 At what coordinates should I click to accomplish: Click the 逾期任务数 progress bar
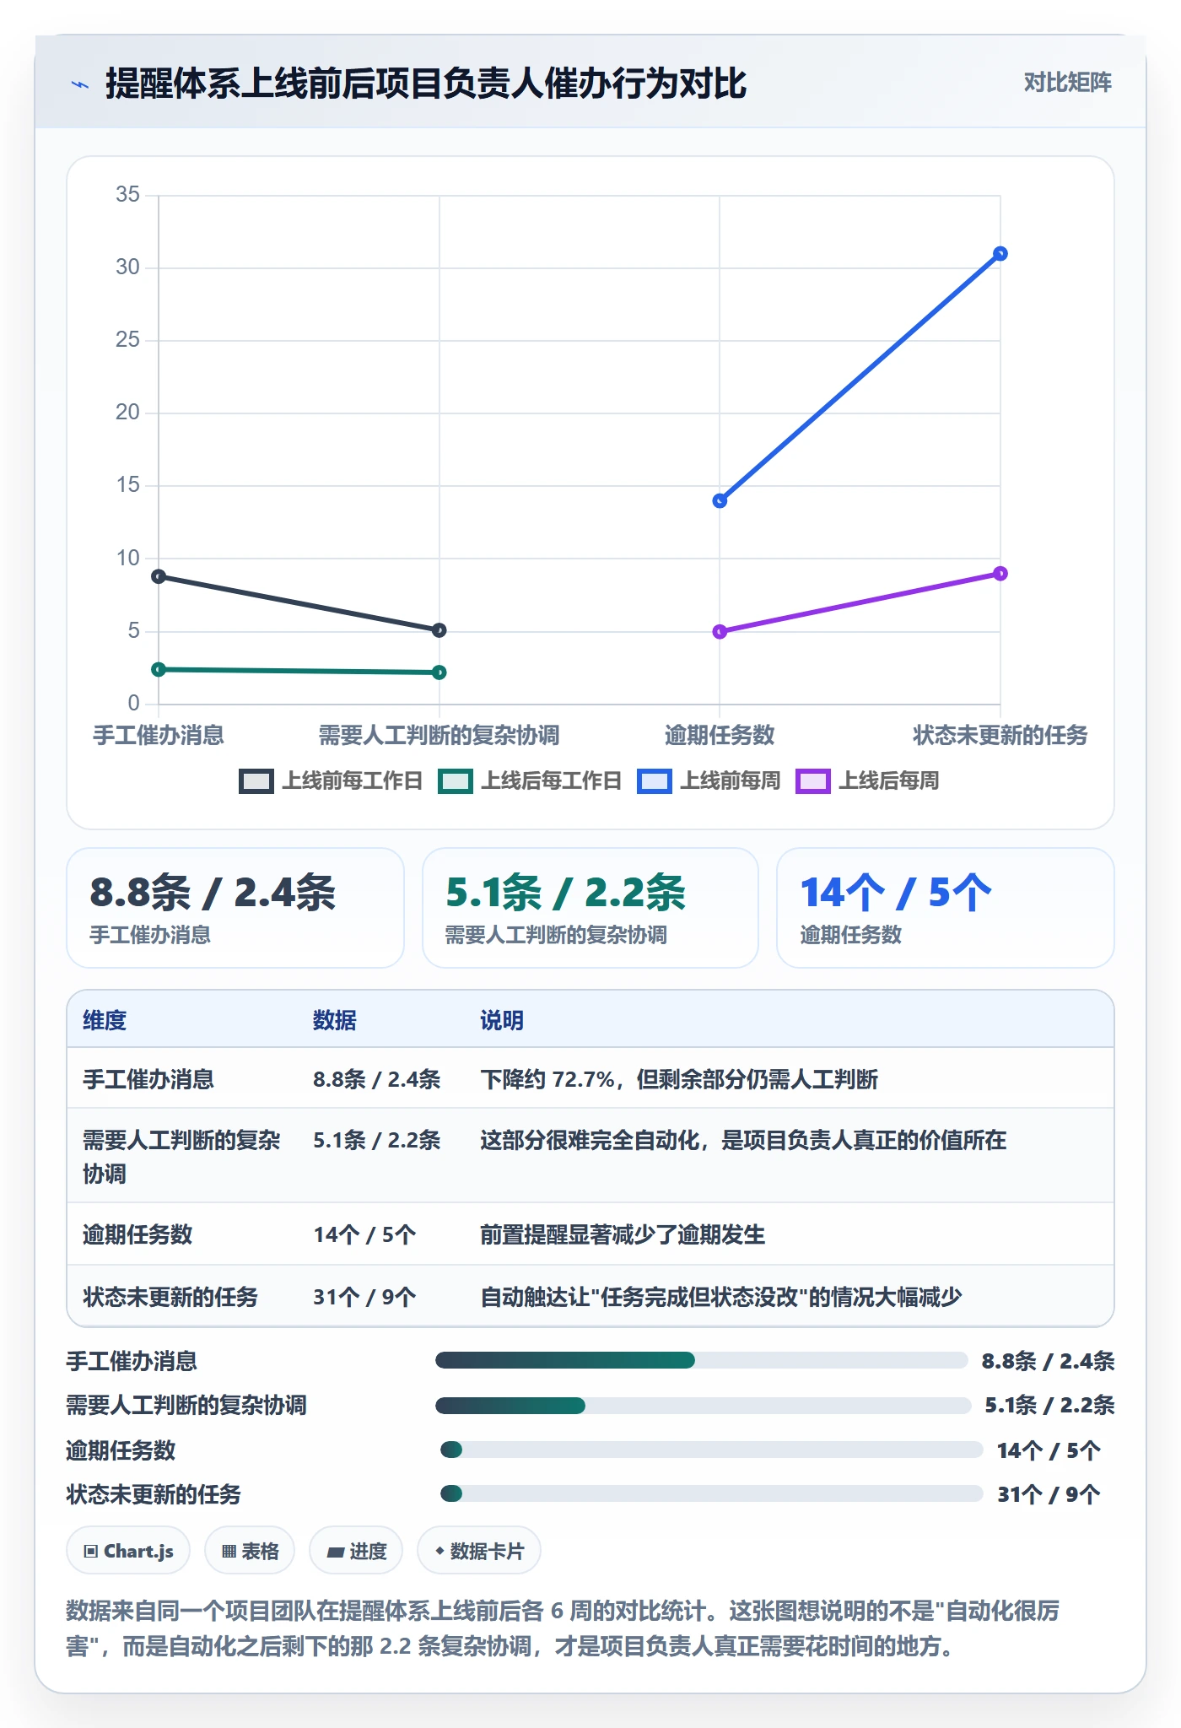(x=711, y=1450)
